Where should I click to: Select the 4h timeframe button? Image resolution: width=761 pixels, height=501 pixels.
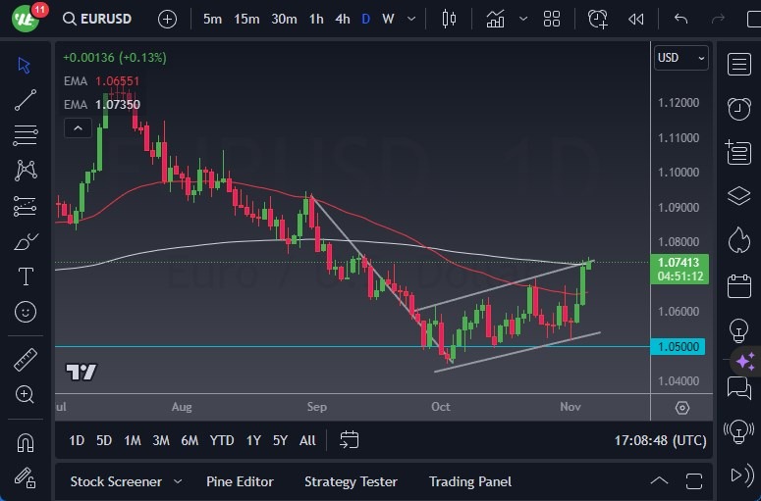(342, 19)
